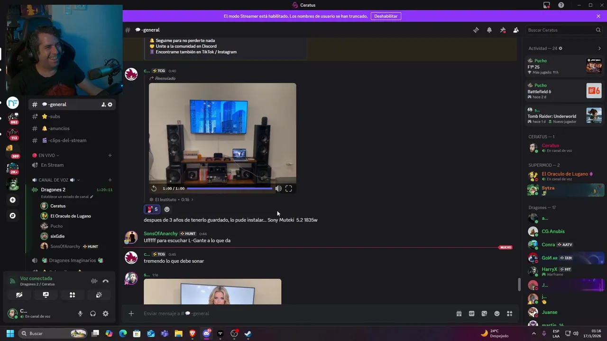Seek on the video progress bar
The image size is (607, 341).
(230, 188)
